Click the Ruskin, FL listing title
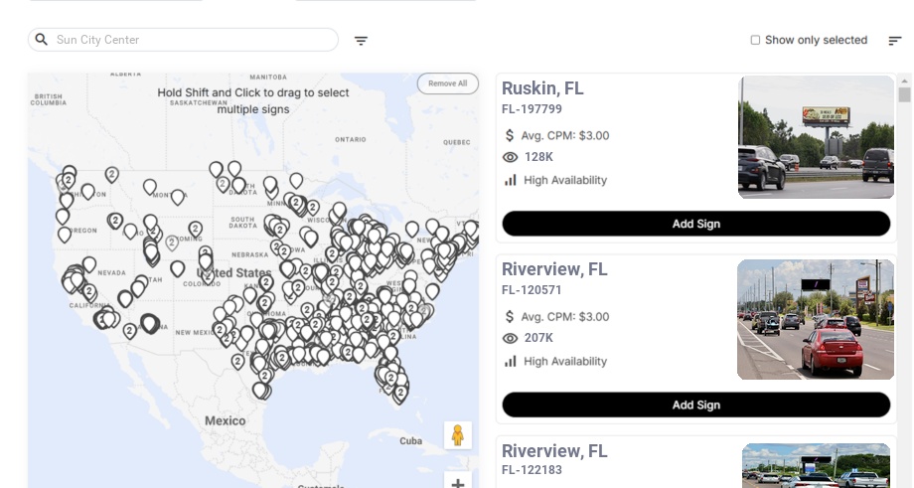914x488 pixels. point(542,88)
